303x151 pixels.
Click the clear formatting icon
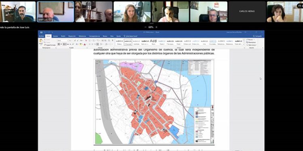coord(86,40)
